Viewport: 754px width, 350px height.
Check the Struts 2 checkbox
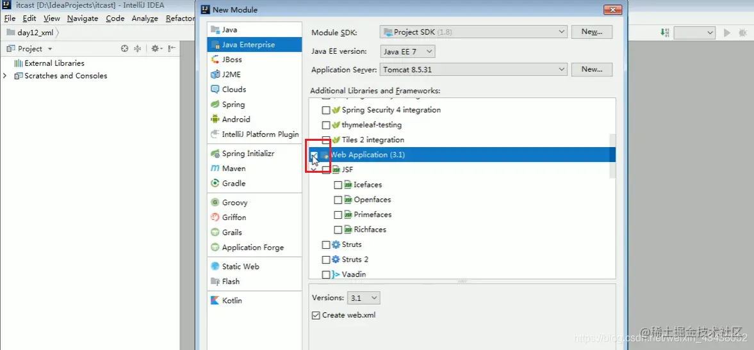(326, 260)
